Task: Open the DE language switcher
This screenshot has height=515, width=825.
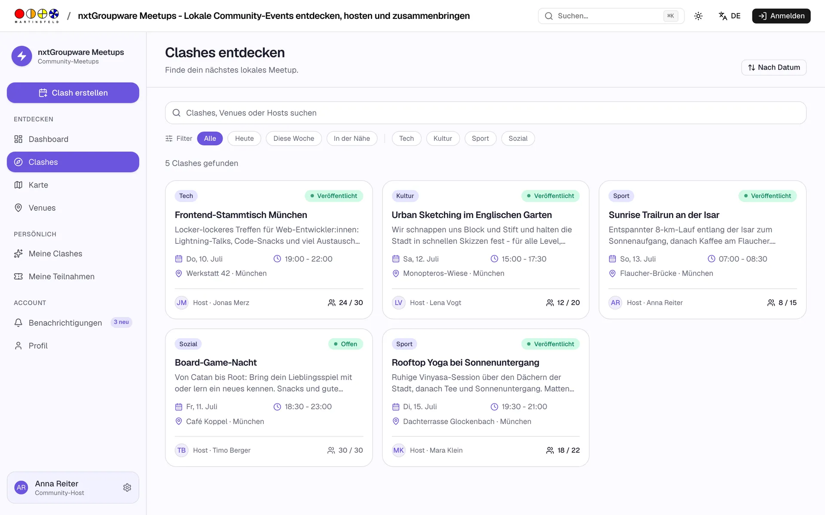Action: [x=730, y=16]
